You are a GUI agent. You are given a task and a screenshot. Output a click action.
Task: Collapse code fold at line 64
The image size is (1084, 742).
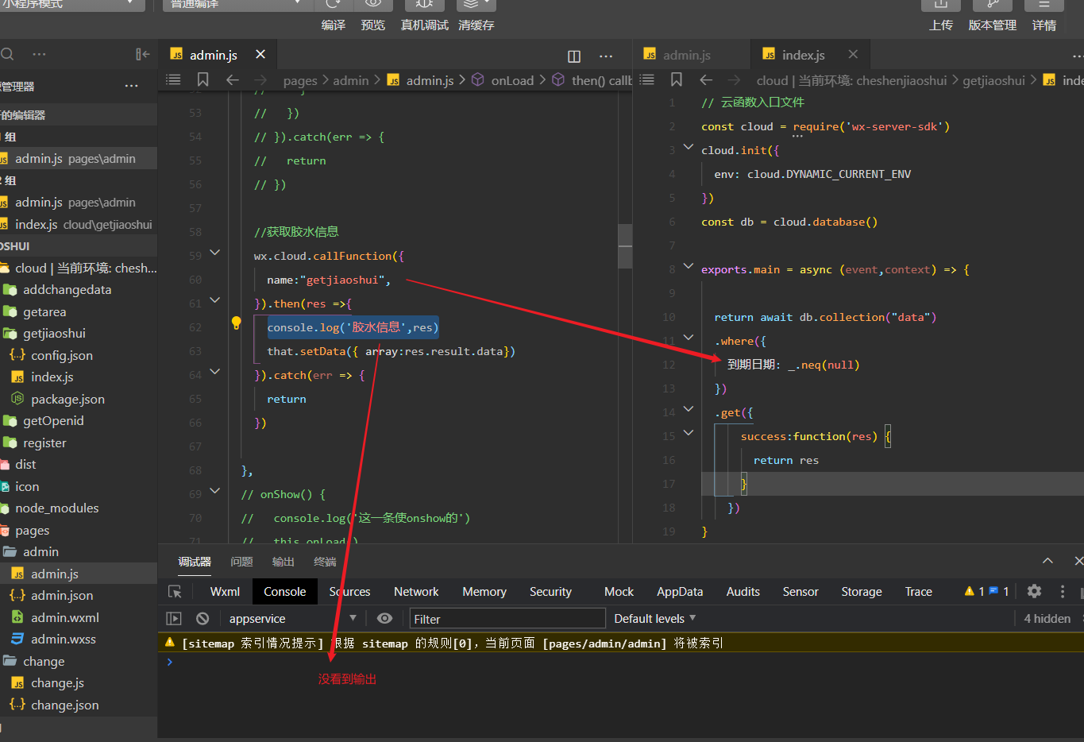click(x=214, y=372)
